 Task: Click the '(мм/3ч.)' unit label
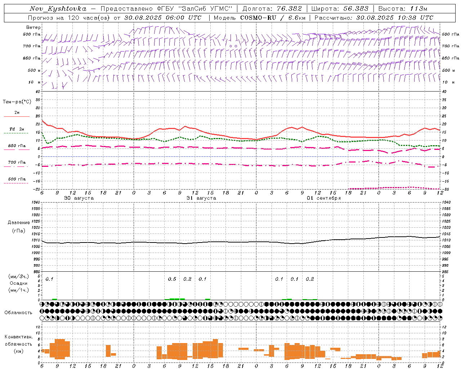tap(19, 276)
